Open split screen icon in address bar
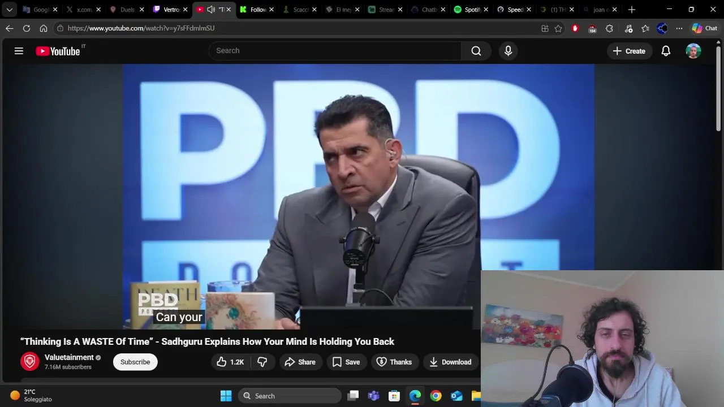Viewport: 724px width, 407px height. point(545,28)
